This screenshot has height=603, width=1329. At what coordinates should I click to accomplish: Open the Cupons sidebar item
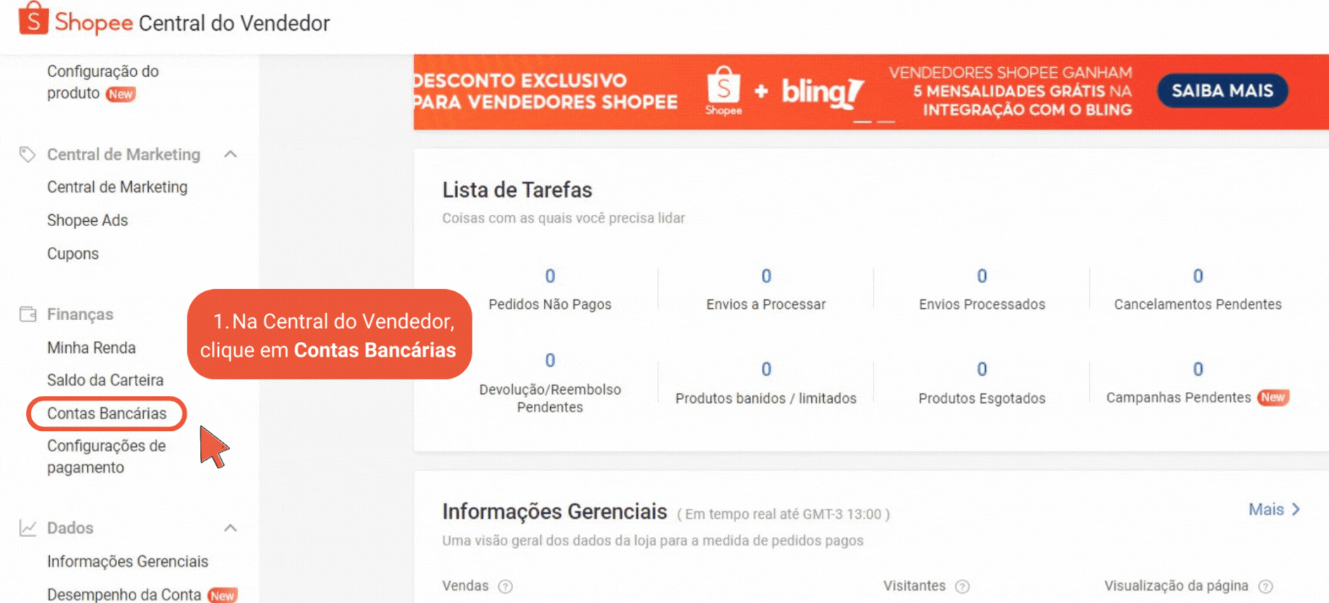point(73,254)
